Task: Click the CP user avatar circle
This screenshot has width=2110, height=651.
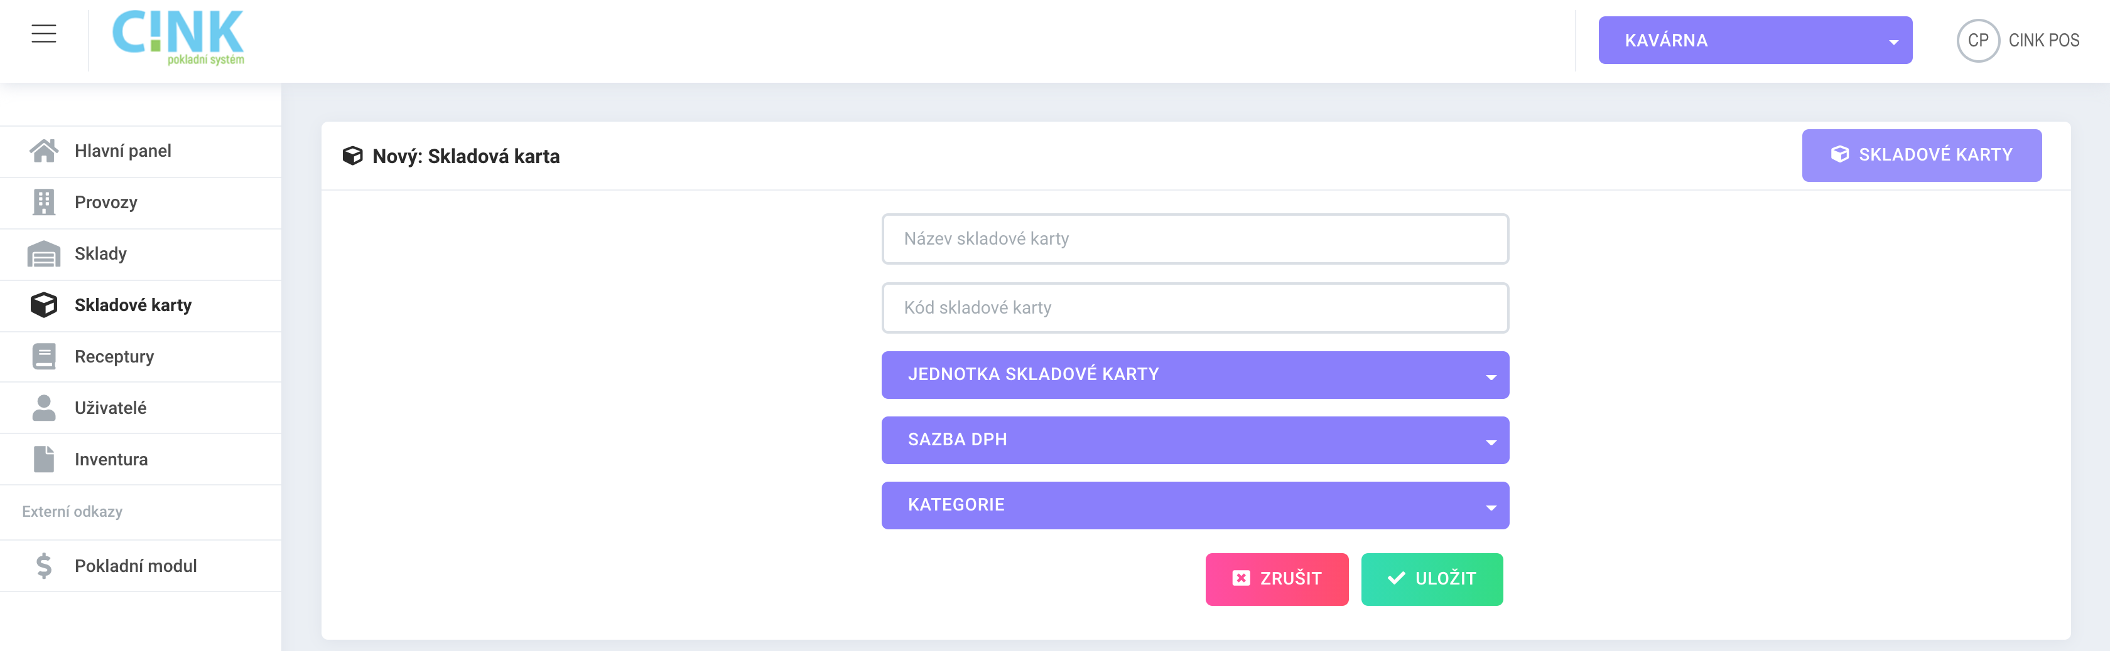Action: click(x=1977, y=40)
